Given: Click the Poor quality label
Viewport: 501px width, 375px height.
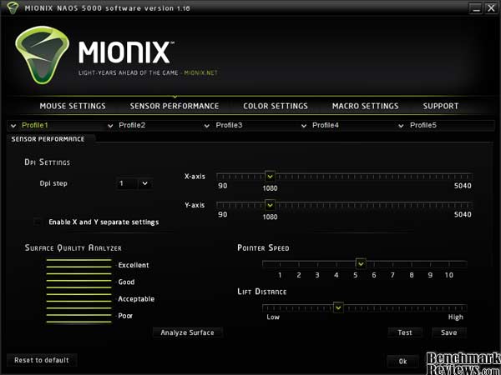Looking at the screenshot, I should pos(125,316).
